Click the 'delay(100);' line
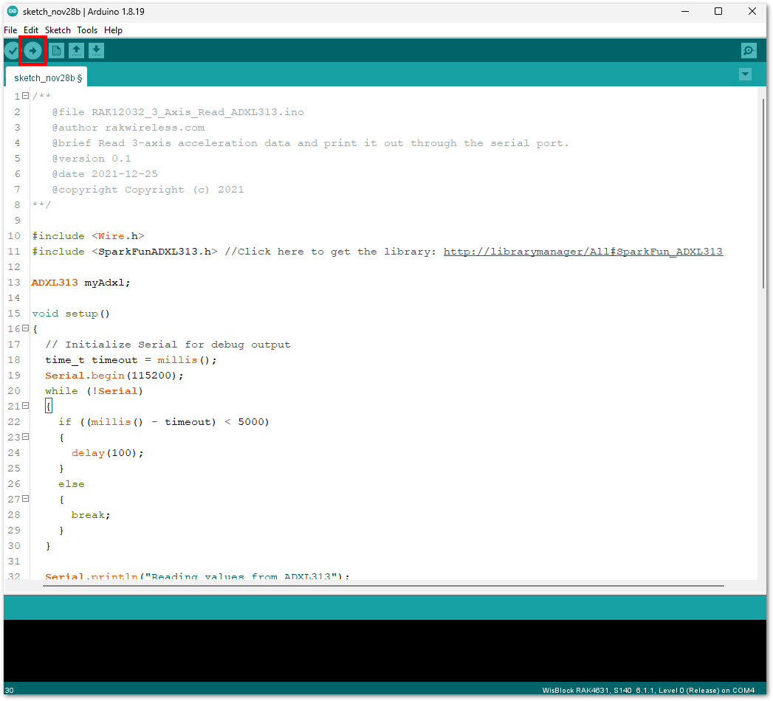This screenshot has width=773, height=701. tap(108, 453)
